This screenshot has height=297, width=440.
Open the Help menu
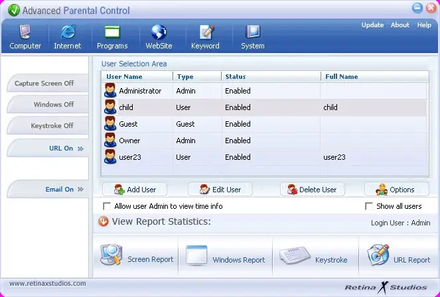pos(424,25)
